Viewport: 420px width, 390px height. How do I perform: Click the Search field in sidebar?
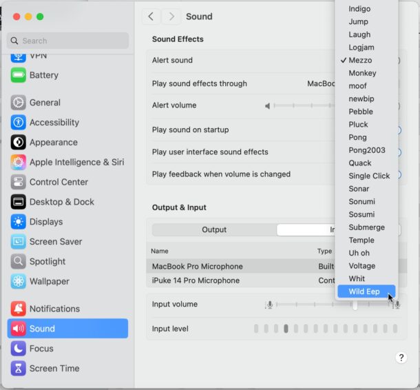point(67,41)
